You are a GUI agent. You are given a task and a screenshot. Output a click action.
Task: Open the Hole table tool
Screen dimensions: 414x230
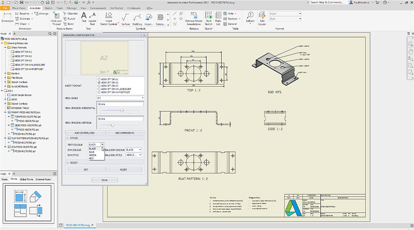(x=229, y=13)
